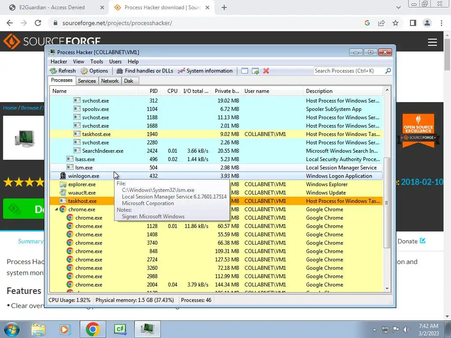Open the Hacker menu

click(59, 62)
